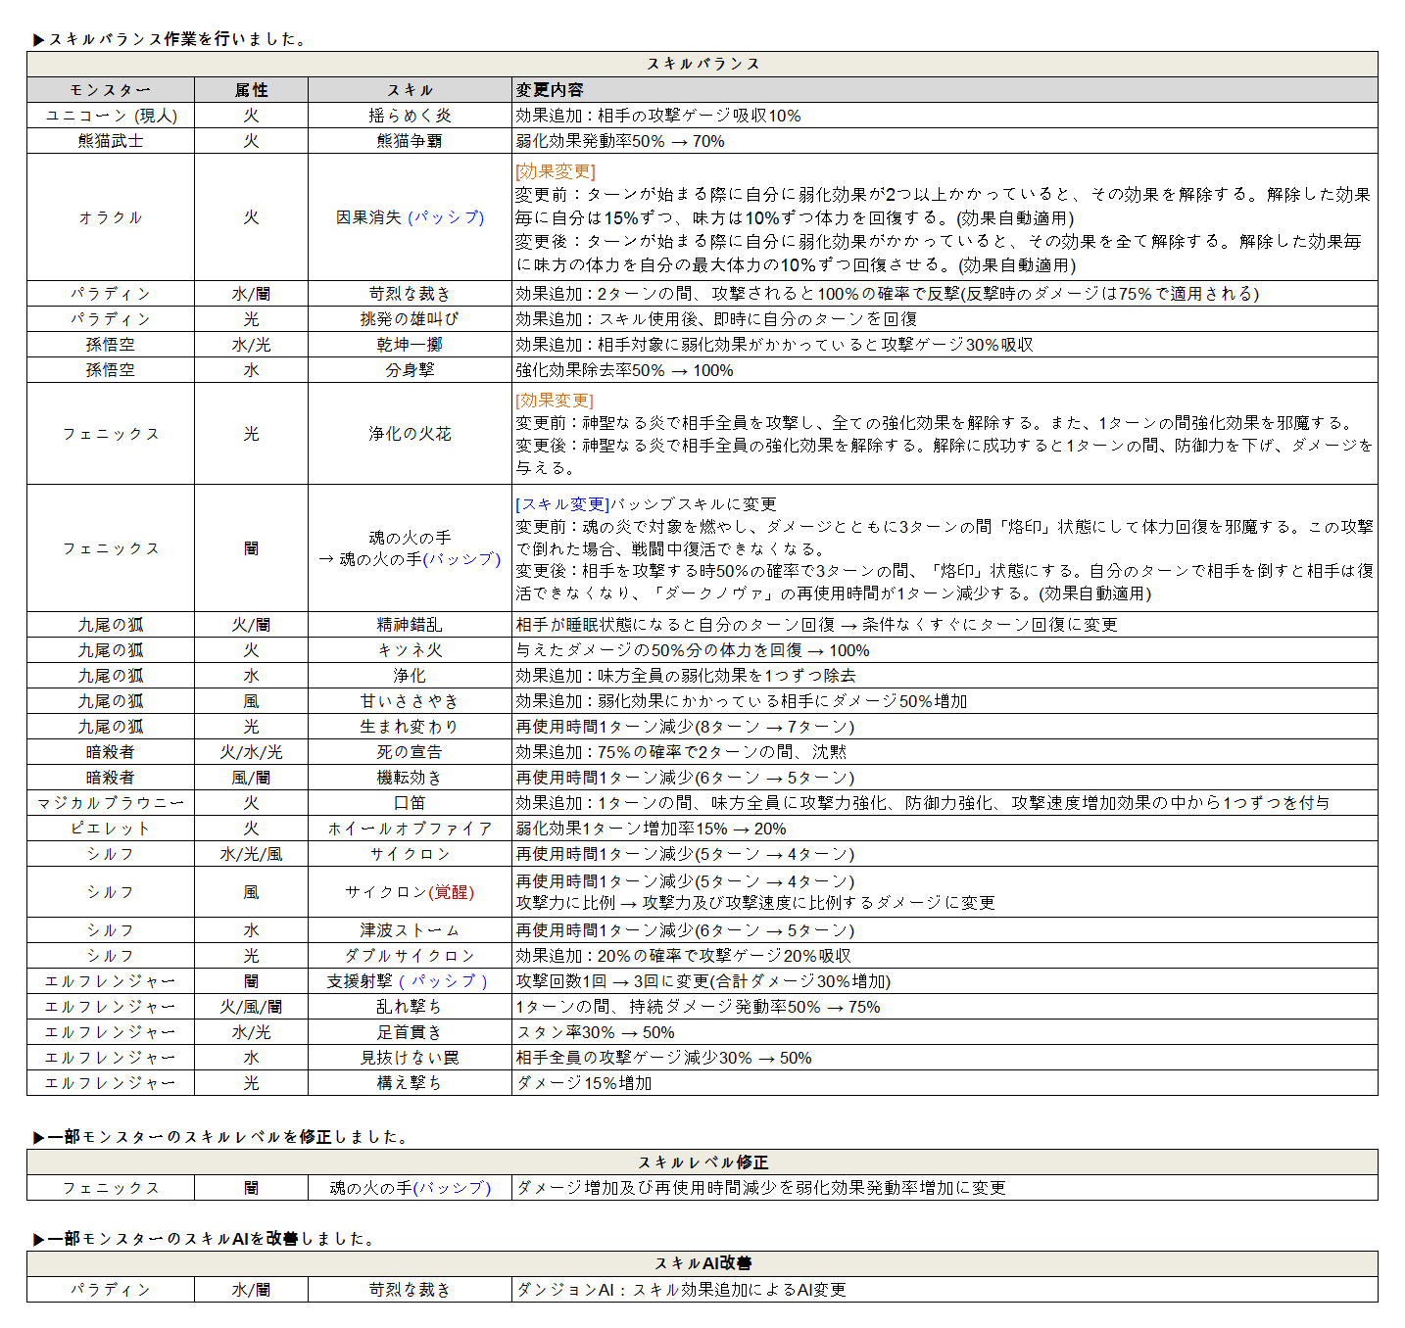Click 苛烈な裁き in the スキルAI改善 table
This screenshot has height=1328, width=1405.
tap(410, 1290)
